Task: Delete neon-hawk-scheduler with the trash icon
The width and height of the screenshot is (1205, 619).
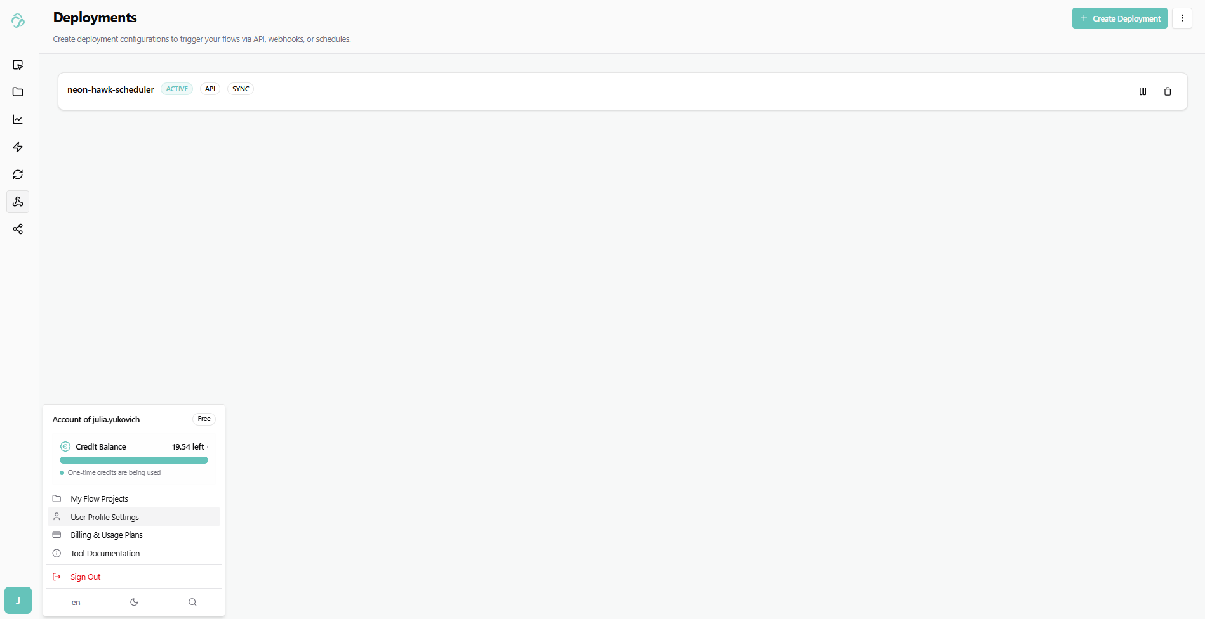Action: (x=1167, y=91)
